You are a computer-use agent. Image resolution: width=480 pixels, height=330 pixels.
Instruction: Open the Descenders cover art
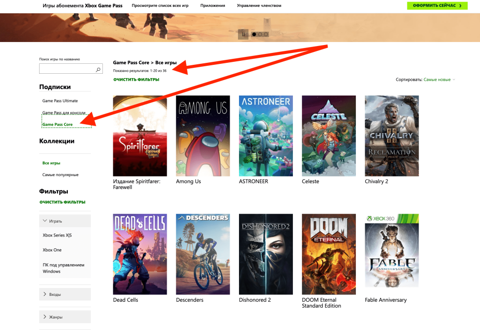(x=203, y=254)
